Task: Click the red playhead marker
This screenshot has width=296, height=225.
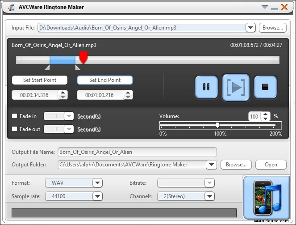Action: [x=83, y=57]
